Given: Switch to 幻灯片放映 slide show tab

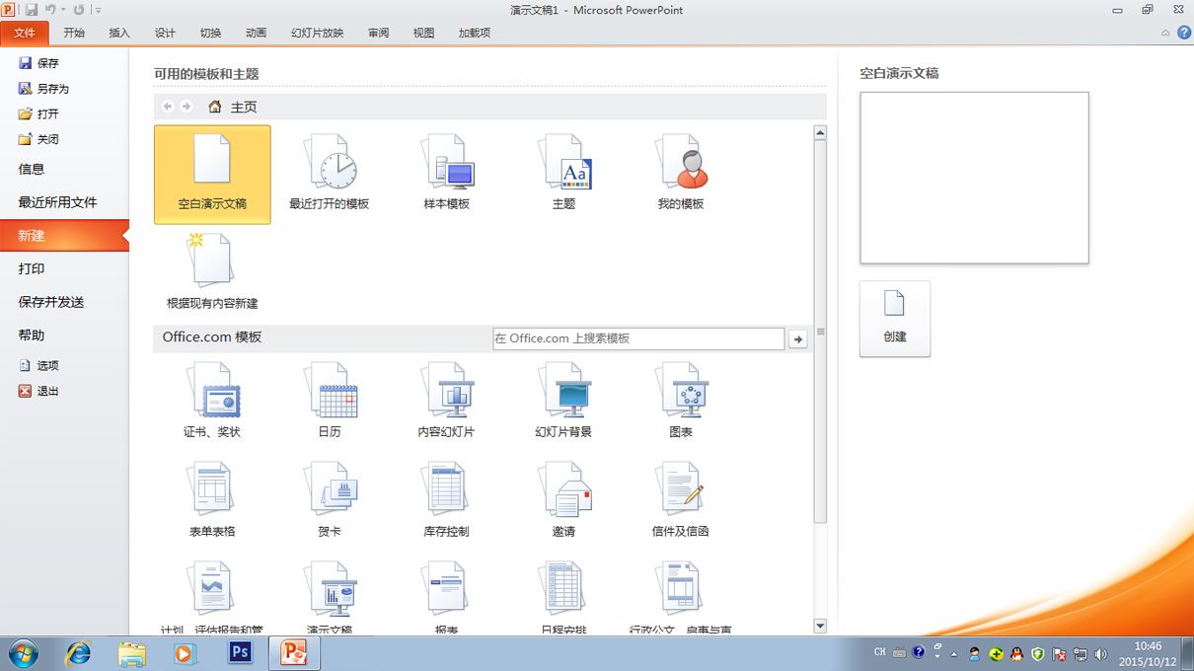Looking at the screenshot, I should click(x=318, y=33).
